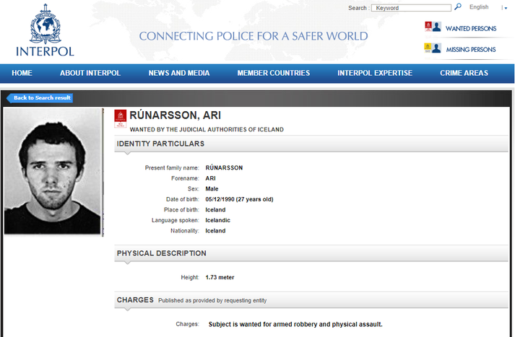Select the family name value RÚNARSSON
The height and width of the screenshot is (337, 515).
pyautogui.click(x=224, y=167)
